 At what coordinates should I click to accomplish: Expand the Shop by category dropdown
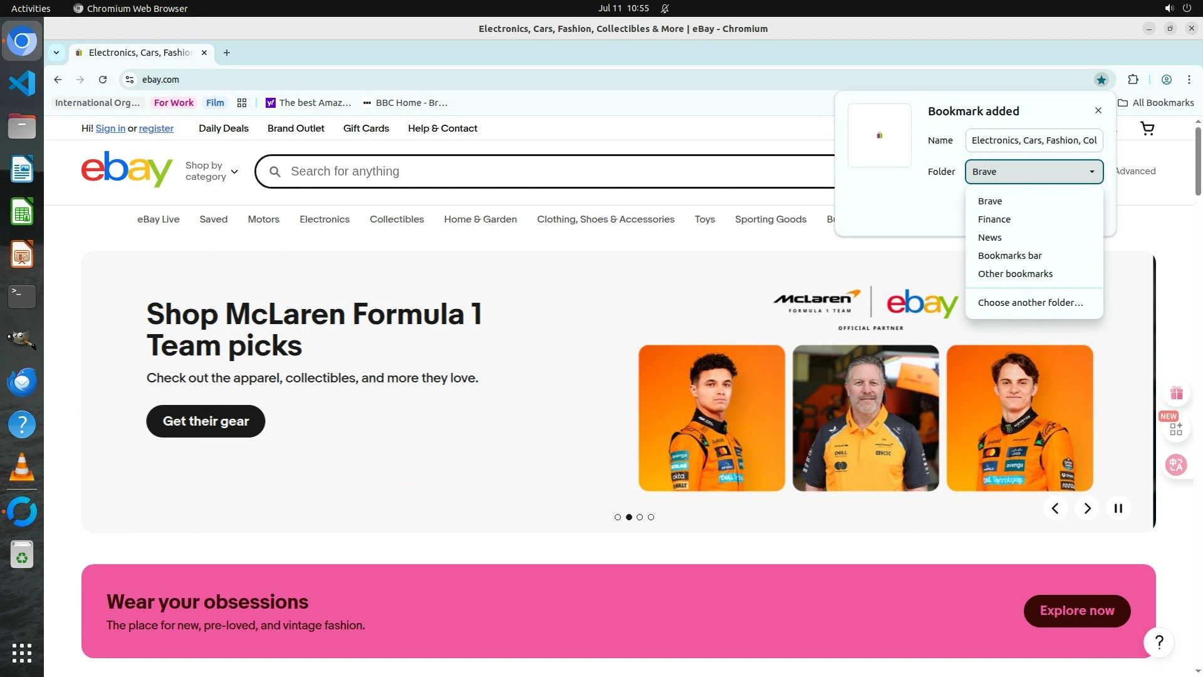(x=212, y=171)
